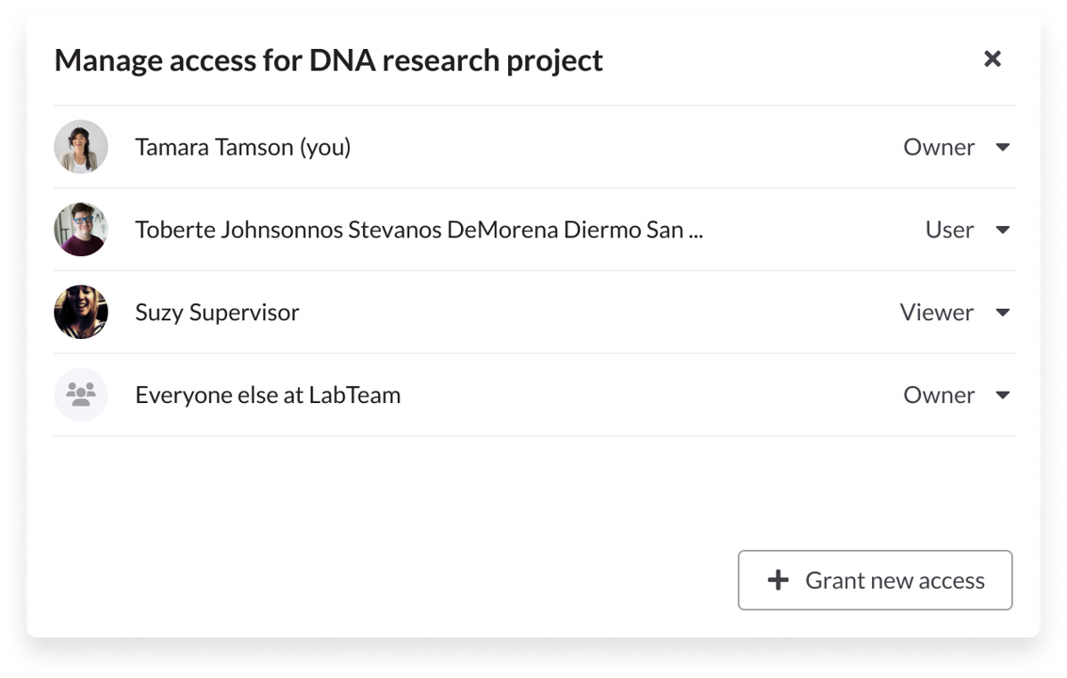Click the Owner role label for LabTeam
Viewport: 1067px width, 678px height.
tap(939, 395)
